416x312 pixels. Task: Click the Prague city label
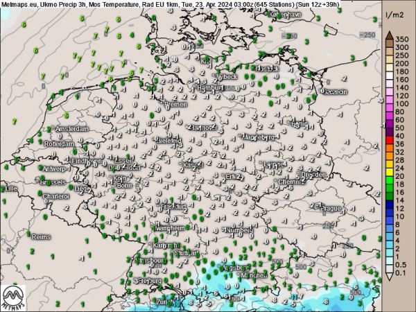(329, 207)
